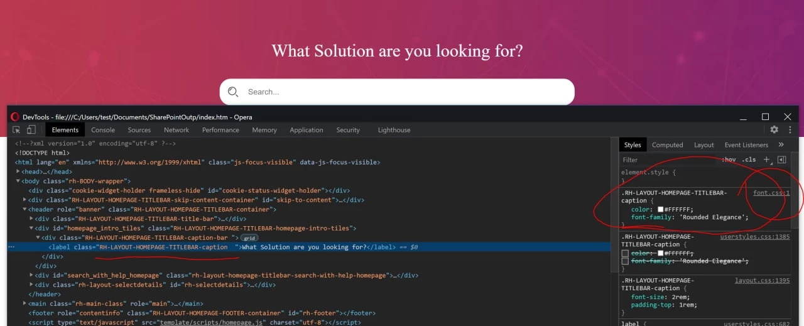Click the Opera logo in DevTools title bar
The width and height of the screenshot is (804, 326).
tap(14, 117)
